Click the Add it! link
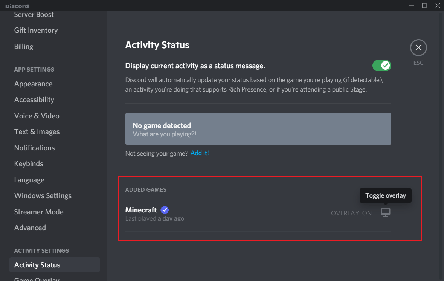The height and width of the screenshot is (281, 444). pyautogui.click(x=200, y=153)
